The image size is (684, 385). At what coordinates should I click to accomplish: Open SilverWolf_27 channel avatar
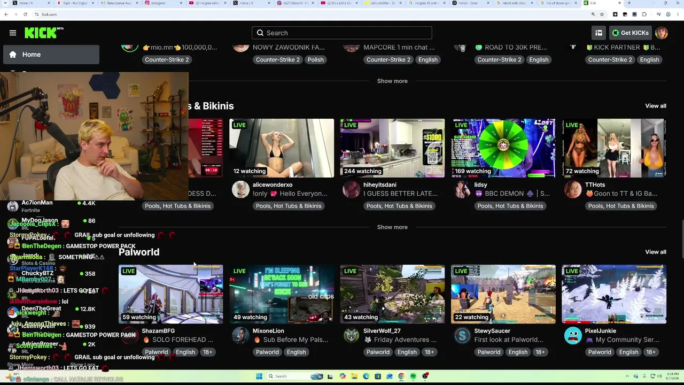point(351,335)
